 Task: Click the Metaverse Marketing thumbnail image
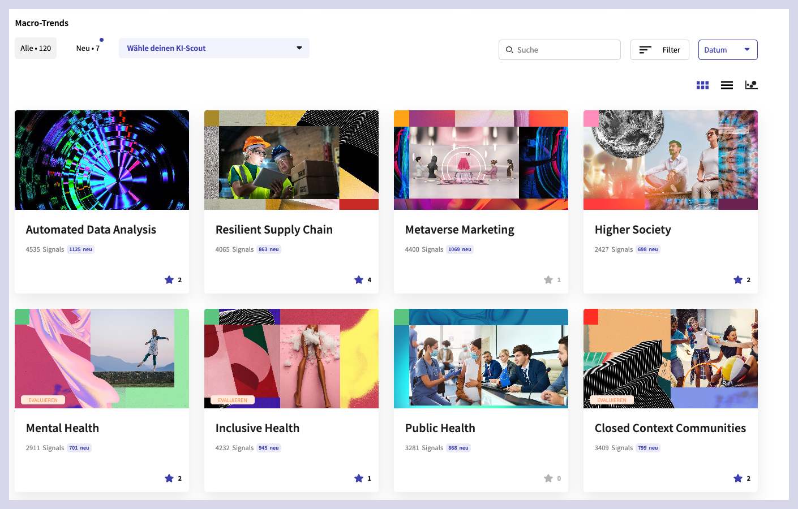481,160
